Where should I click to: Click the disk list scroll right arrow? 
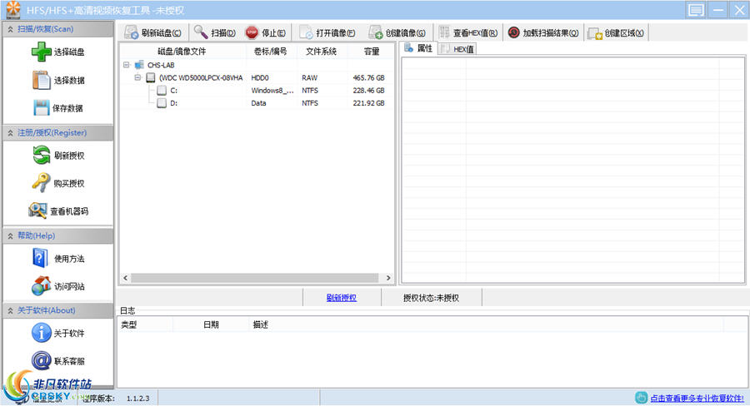387,278
